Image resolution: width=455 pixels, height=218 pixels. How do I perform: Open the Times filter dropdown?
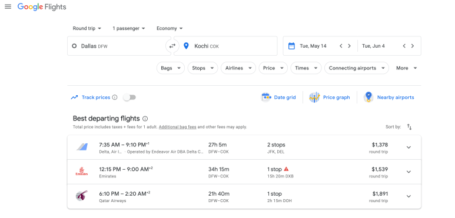click(306, 68)
